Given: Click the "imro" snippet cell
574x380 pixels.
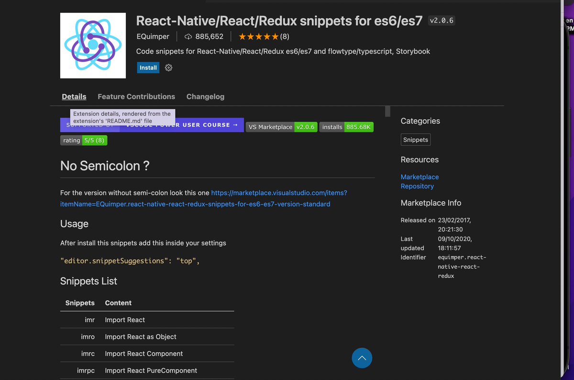Looking at the screenshot, I should tap(88, 337).
